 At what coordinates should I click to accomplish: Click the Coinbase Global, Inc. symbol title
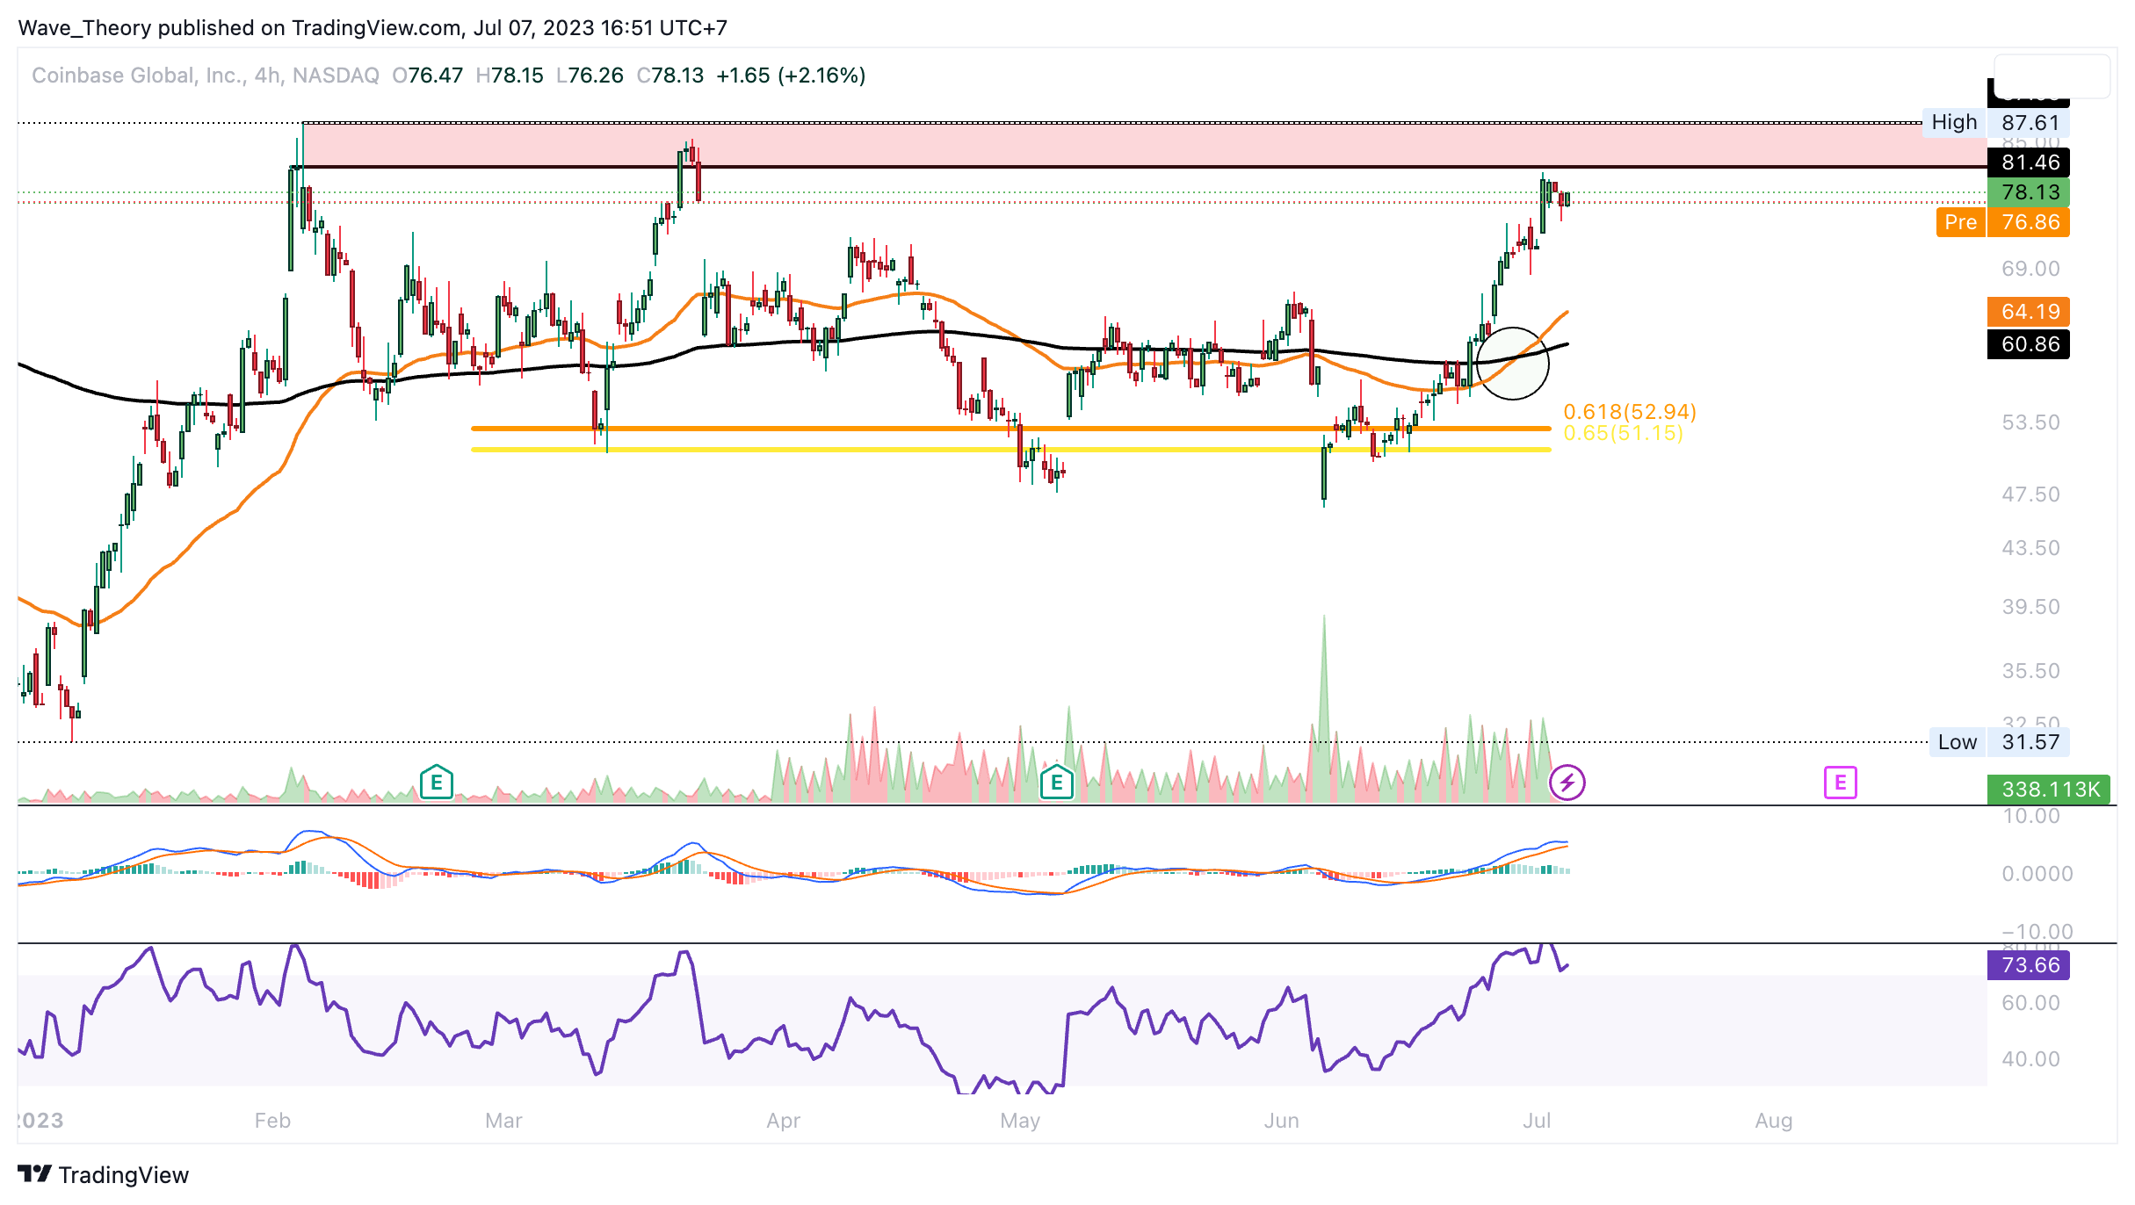click(139, 76)
